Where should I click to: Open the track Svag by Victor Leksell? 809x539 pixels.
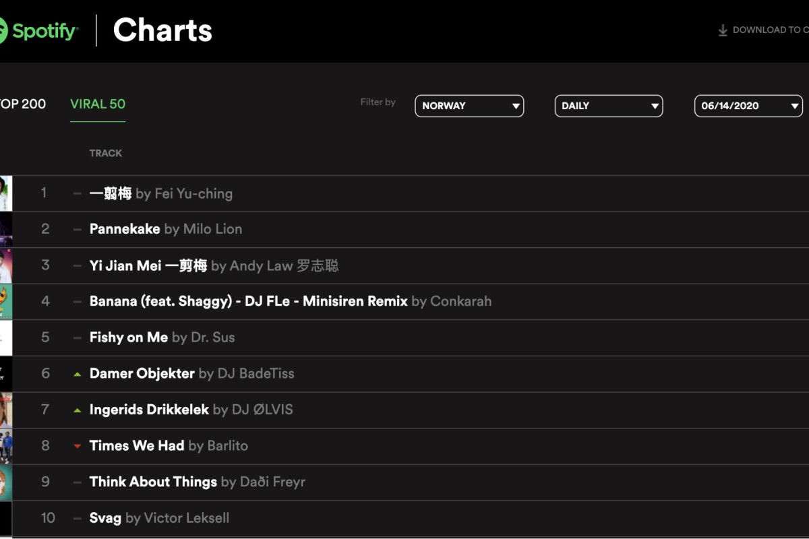[x=159, y=518]
